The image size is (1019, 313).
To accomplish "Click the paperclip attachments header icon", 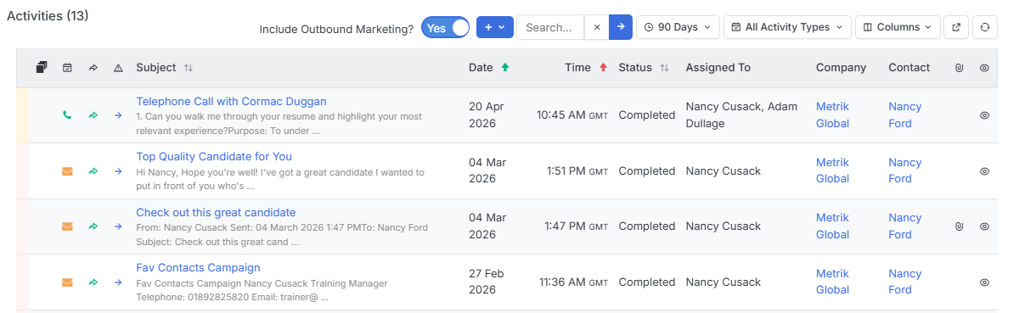I will (x=959, y=68).
